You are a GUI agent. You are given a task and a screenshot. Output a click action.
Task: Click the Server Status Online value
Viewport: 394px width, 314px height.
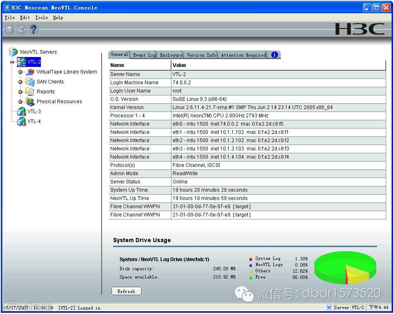point(180,182)
